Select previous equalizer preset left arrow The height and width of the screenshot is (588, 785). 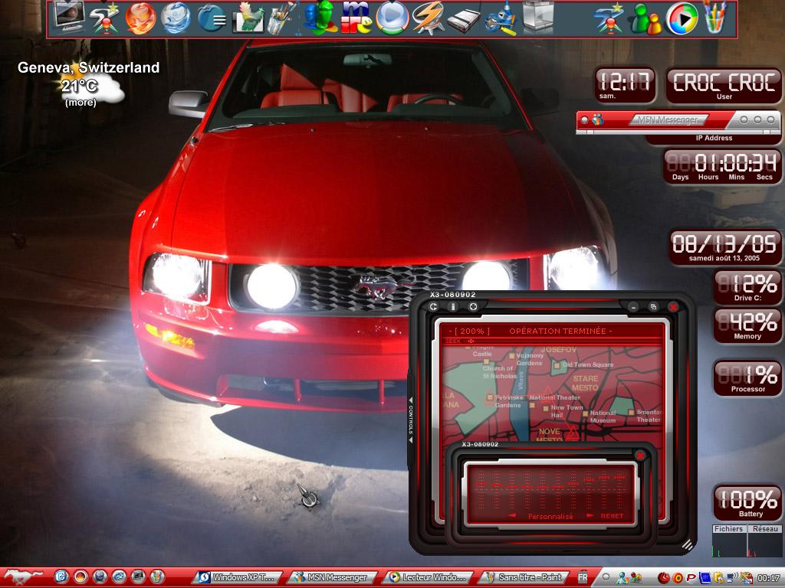pyautogui.click(x=511, y=515)
